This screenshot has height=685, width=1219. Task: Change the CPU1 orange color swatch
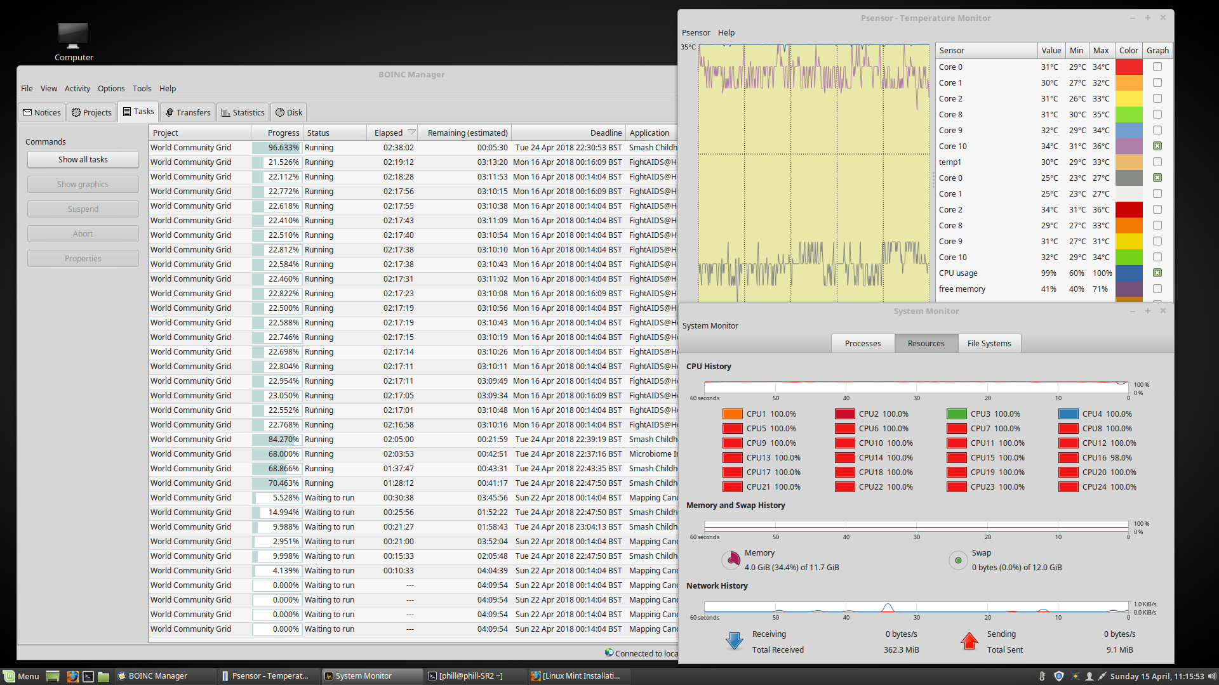tap(732, 414)
